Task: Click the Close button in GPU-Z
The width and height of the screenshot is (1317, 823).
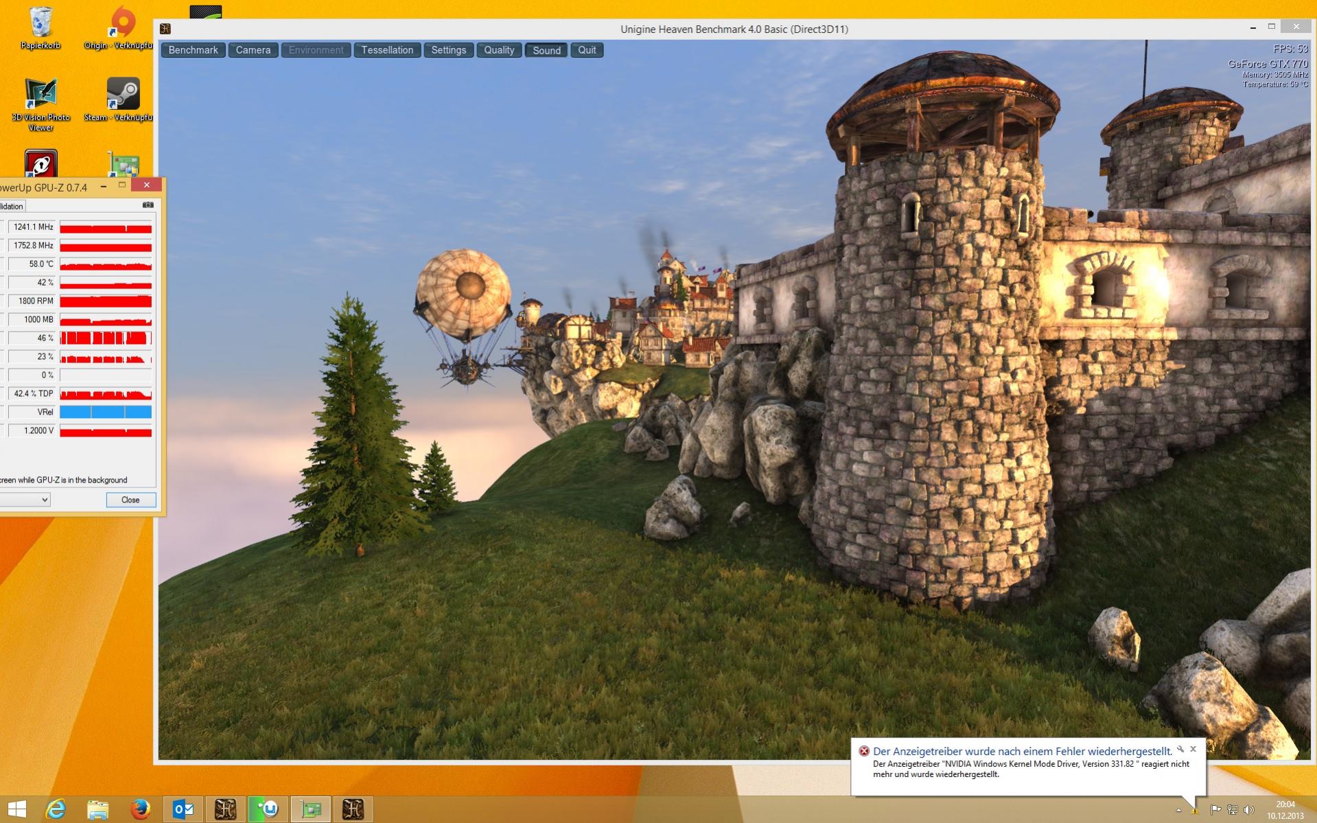Action: click(x=130, y=500)
